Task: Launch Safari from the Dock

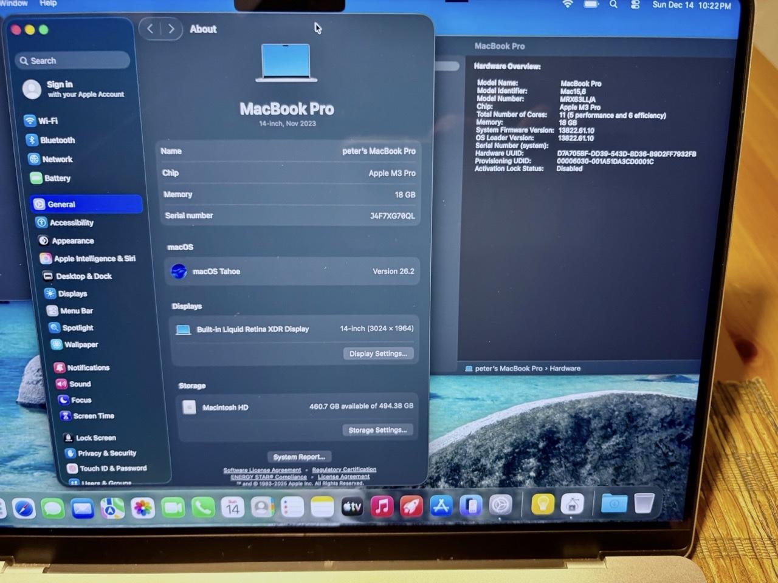Action: coord(24,508)
